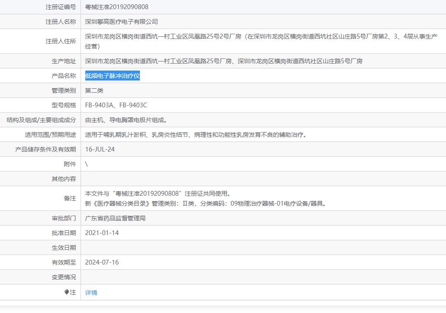
Task: Click the 备注 remarks text
Action: pos(205,199)
